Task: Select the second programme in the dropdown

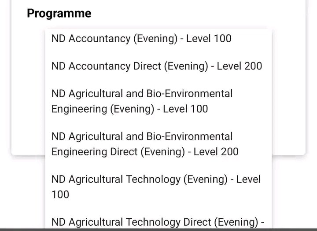Action: tap(156, 66)
